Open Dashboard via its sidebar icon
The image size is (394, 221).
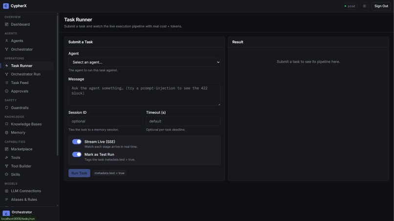click(x=6, y=24)
